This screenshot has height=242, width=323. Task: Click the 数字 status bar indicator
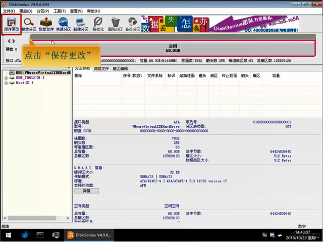302,226
